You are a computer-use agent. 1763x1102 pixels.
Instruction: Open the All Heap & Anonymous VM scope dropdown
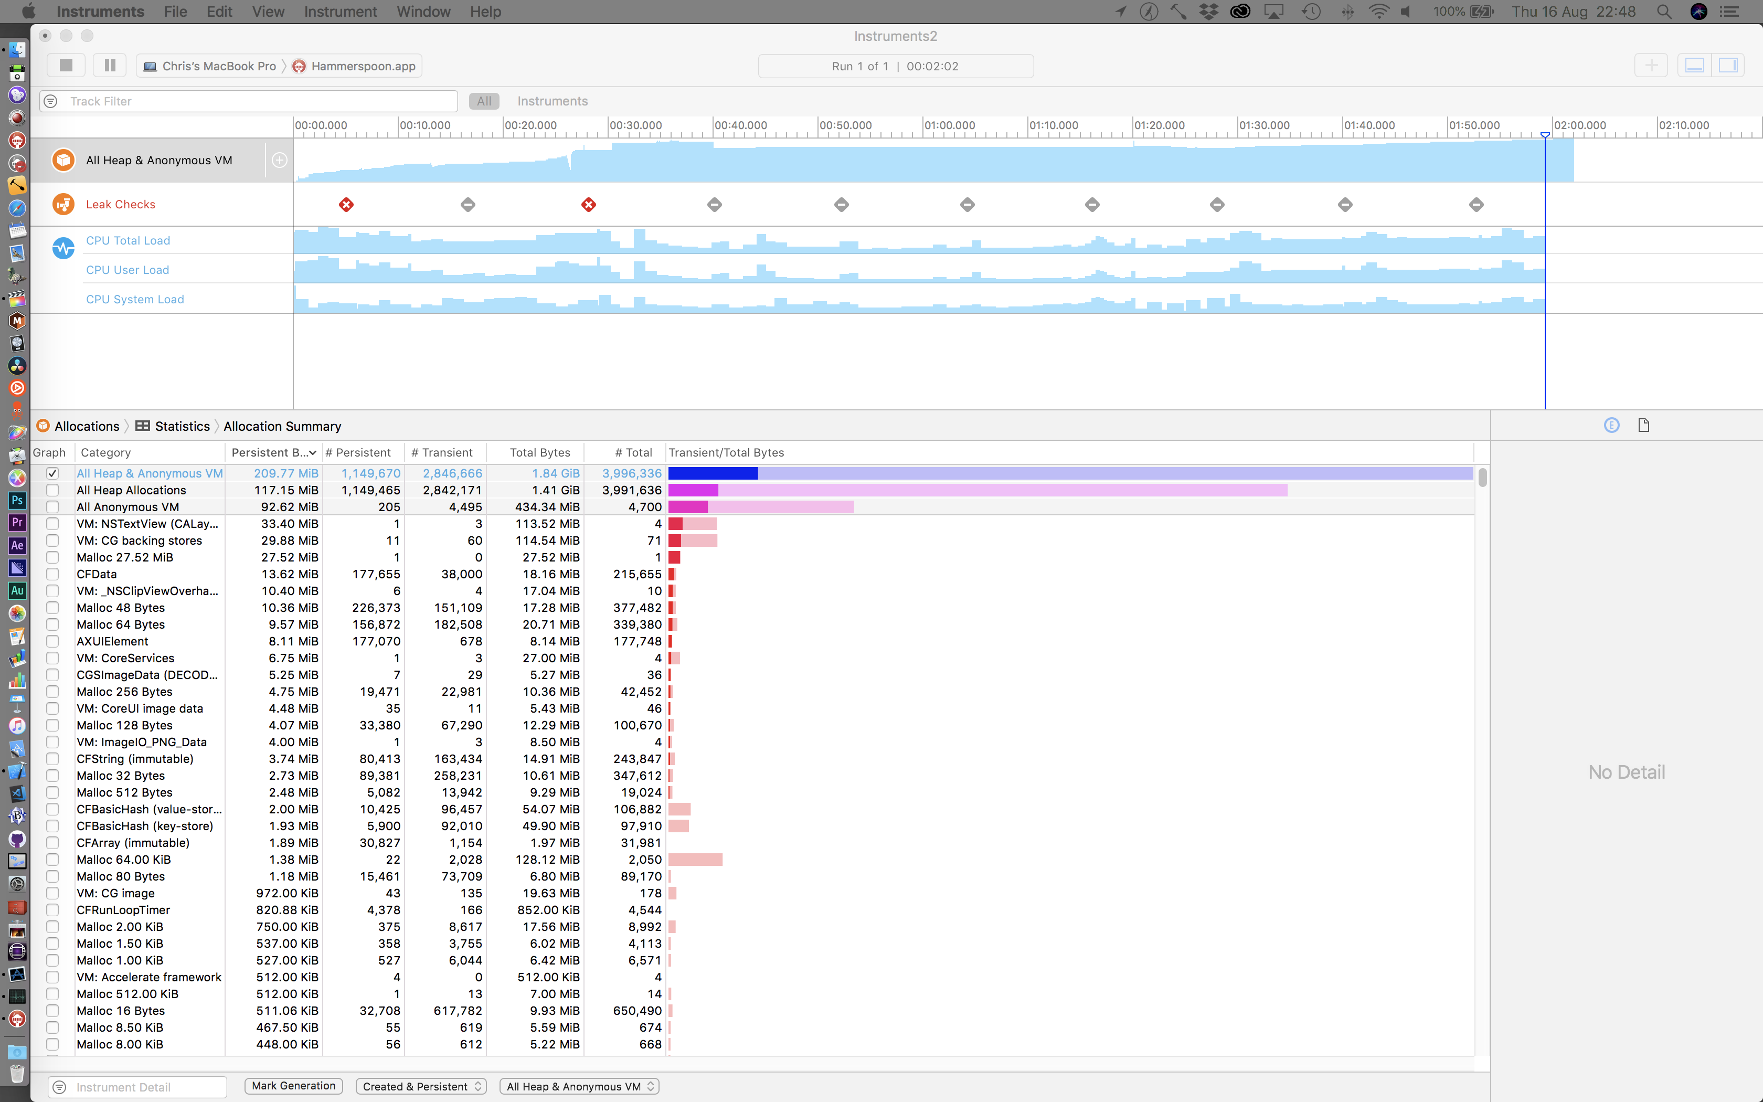coord(578,1086)
